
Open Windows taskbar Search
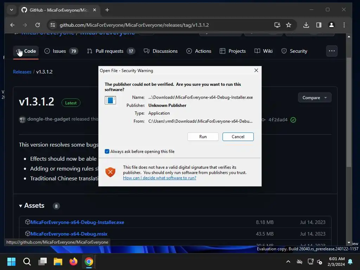tap(27, 262)
